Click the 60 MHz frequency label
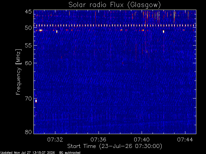206x154 pixels. click(28, 63)
